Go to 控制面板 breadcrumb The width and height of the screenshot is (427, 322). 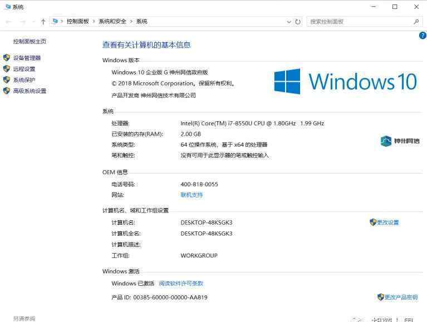[78, 22]
